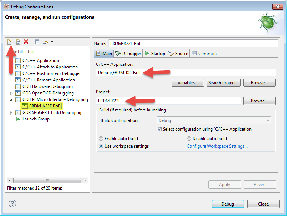Toggle 'Select configuration using C/C++ Application' checkbox
287x216 pixels.
[160, 129]
